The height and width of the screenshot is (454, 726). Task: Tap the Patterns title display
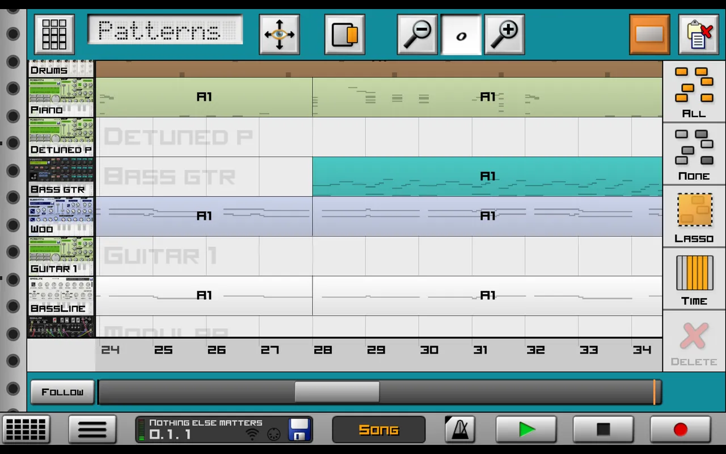pyautogui.click(x=165, y=30)
